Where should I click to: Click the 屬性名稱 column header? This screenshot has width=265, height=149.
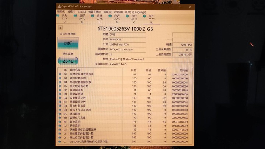coord(75,70)
